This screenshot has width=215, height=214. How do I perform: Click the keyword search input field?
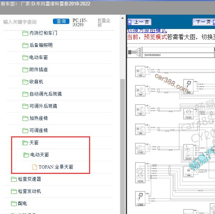tap(26, 22)
